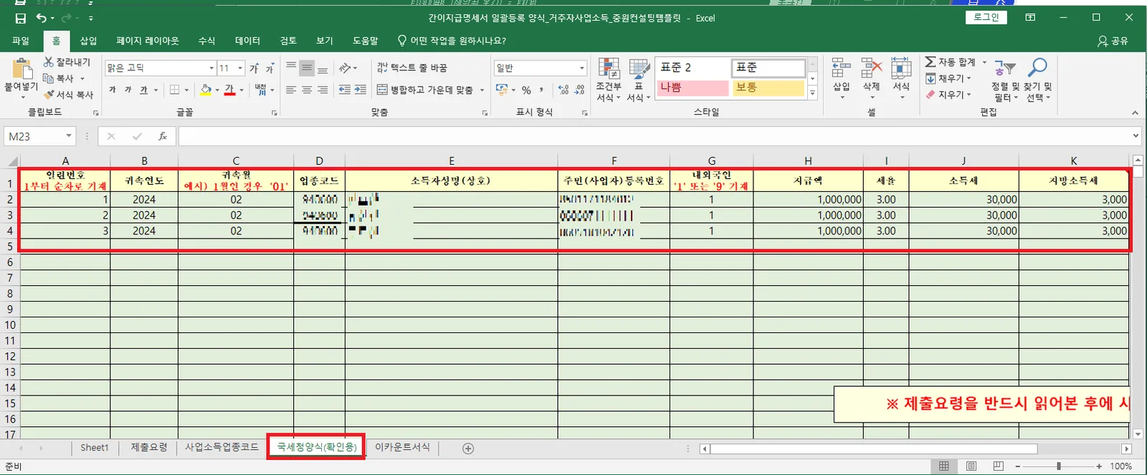Open font color dropdown arrow

(x=242, y=90)
